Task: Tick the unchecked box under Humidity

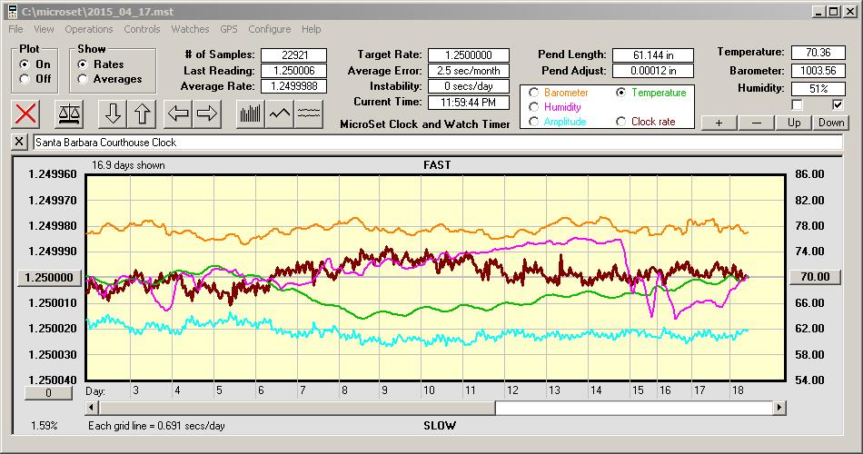Action: 797,104
